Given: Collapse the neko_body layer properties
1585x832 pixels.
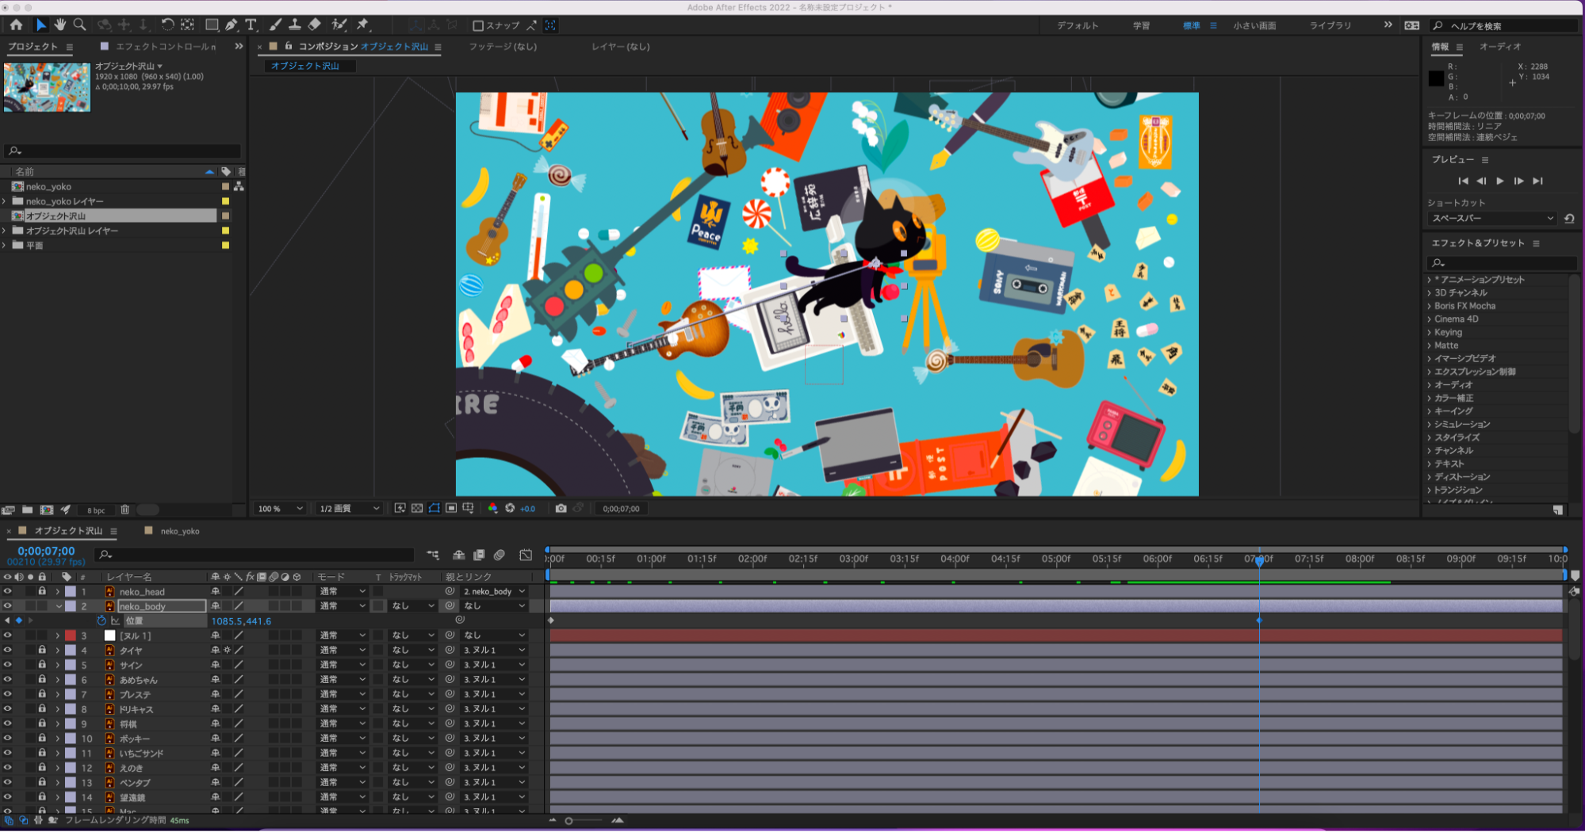Looking at the screenshot, I should [x=58, y=606].
